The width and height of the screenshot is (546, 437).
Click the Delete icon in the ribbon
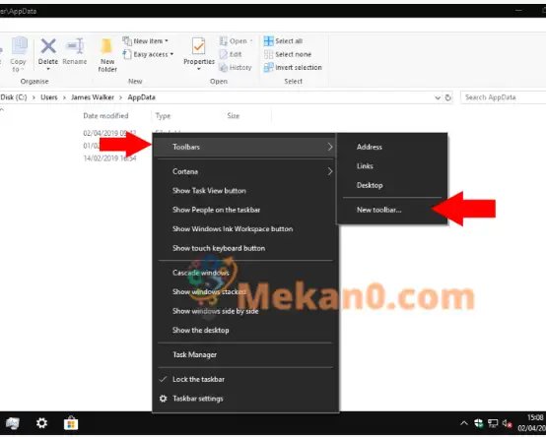(48, 46)
